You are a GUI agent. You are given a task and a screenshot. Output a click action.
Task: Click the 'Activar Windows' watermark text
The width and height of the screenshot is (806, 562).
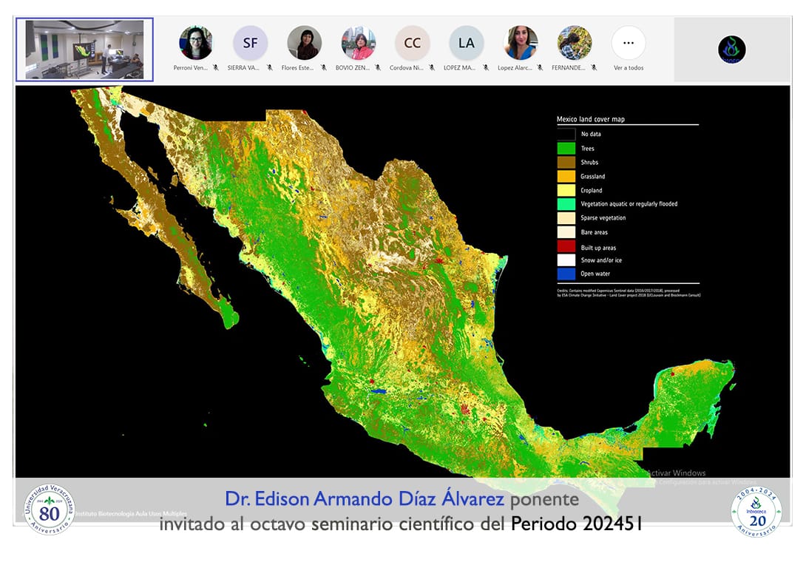pyautogui.click(x=676, y=473)
